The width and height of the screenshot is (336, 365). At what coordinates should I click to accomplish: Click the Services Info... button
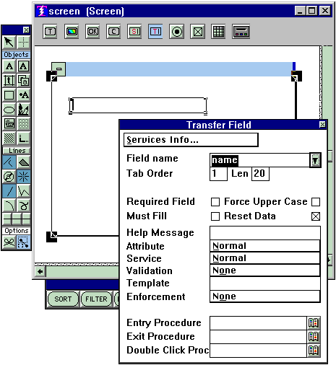191,140
